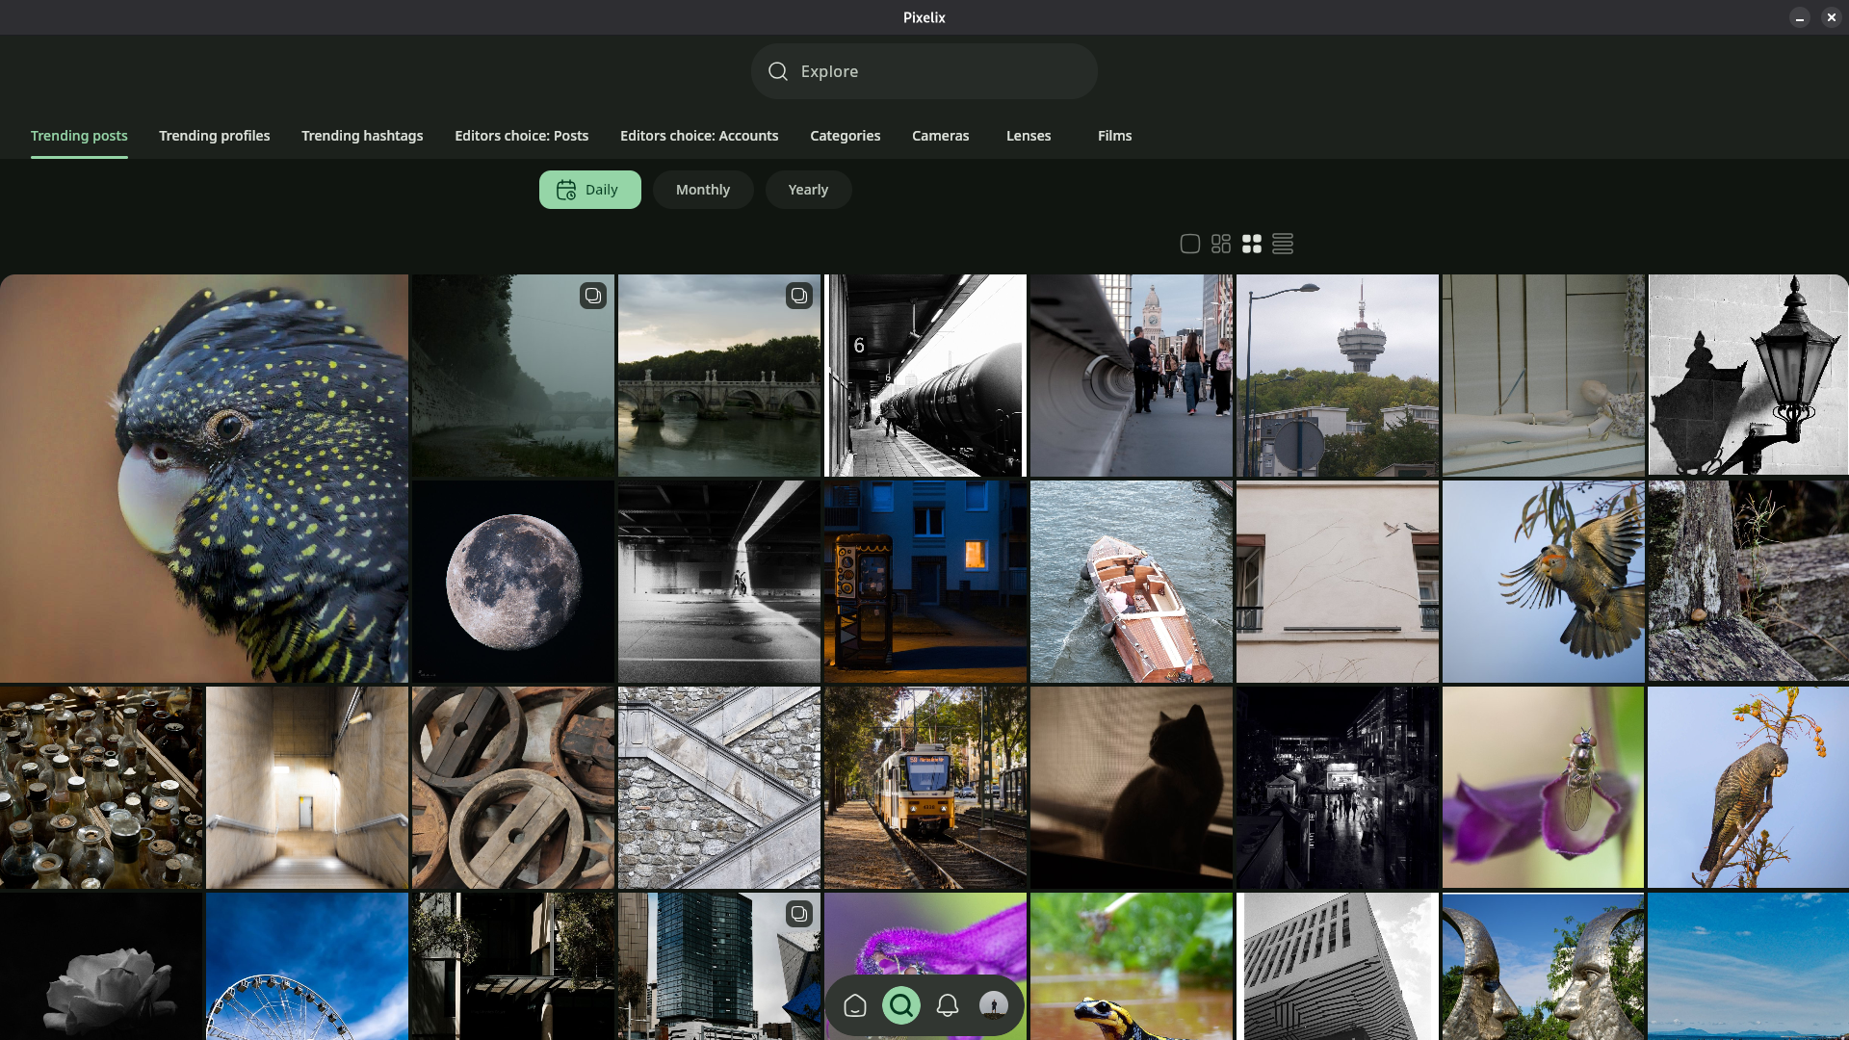Open the rusty wooden wheels photo
1849x1040 pixels.
[513, 788]
